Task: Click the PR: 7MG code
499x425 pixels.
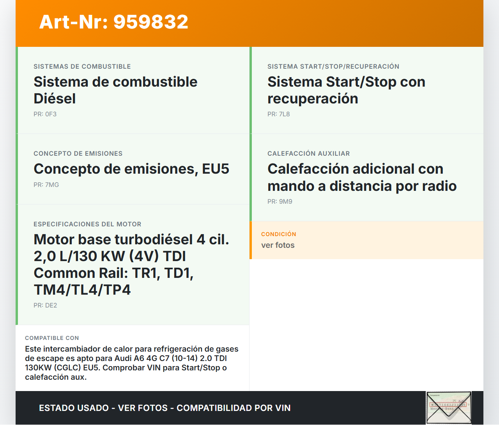Action: coord(46,185)
